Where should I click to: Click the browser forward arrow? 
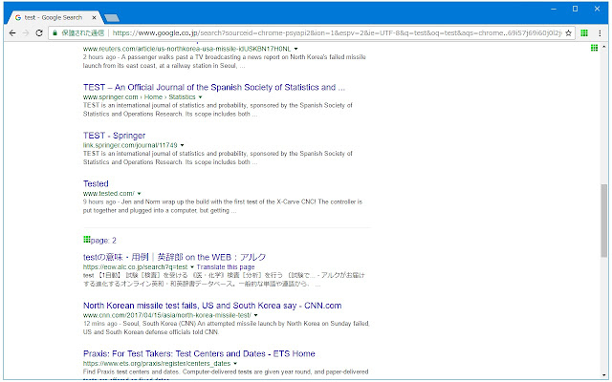(26, 33)
